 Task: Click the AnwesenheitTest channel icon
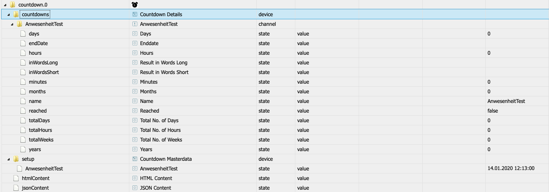pos(135,24)
